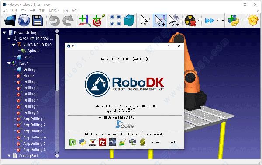Redo the last undone action
The image size is (262, 165).
pyautogui.click(x=68, y=21)
